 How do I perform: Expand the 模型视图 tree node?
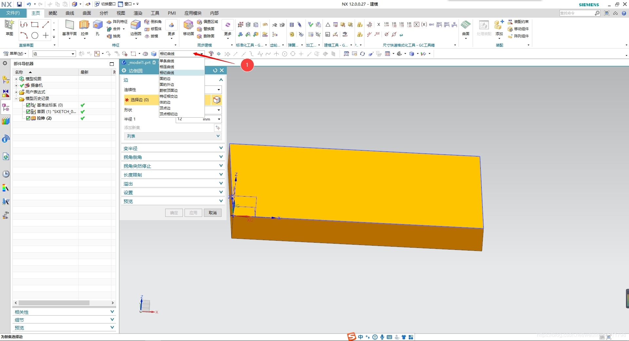coord(16,79)
